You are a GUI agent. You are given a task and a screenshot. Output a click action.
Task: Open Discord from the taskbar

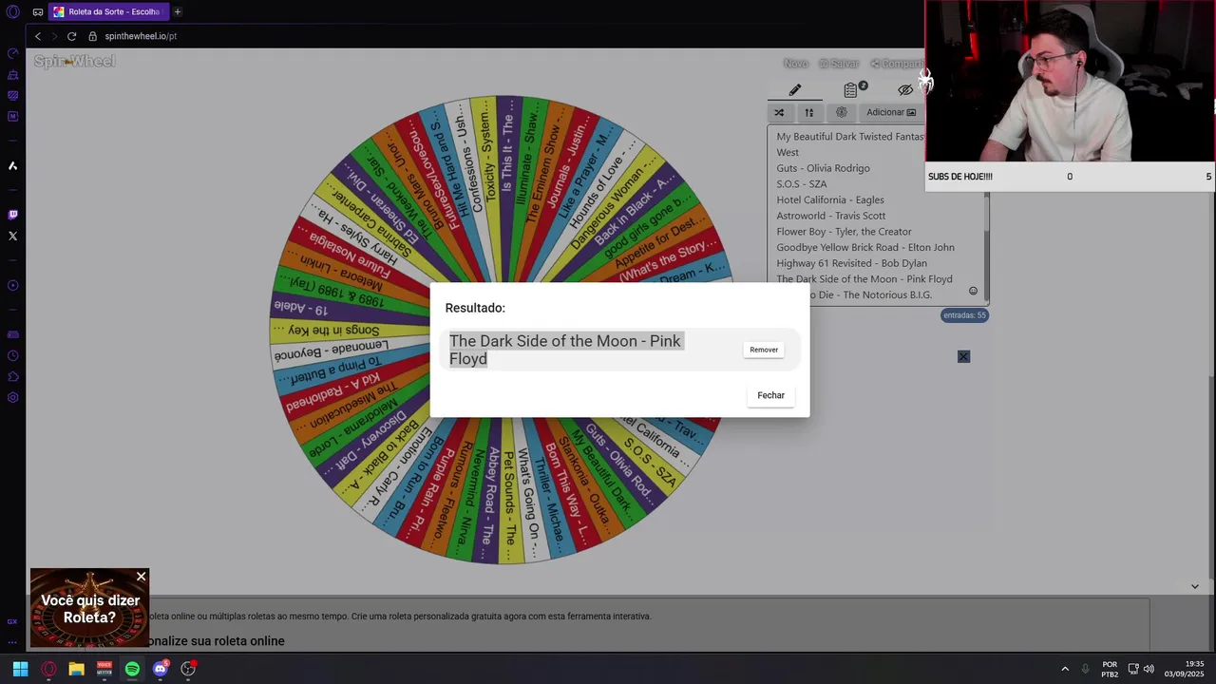[160, 669]
